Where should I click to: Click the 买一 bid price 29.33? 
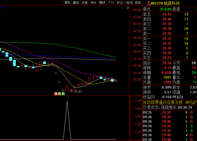click(x=167, y=39)
